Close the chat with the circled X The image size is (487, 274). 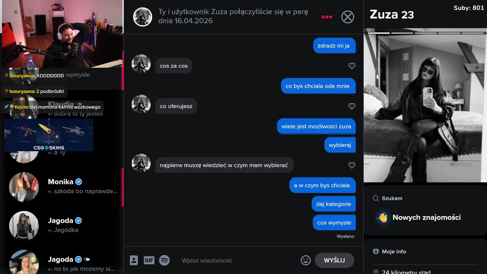pyautogui.click(x=347, y=17)
